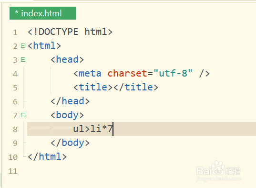Viewport: 256px width, 188px height.
Task: Click the opening body tag
Action: pyautogui.click(x=67, y=115)
